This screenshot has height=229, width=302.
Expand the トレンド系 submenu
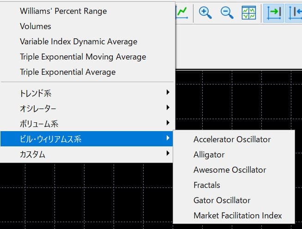click(x=87, y=93)
